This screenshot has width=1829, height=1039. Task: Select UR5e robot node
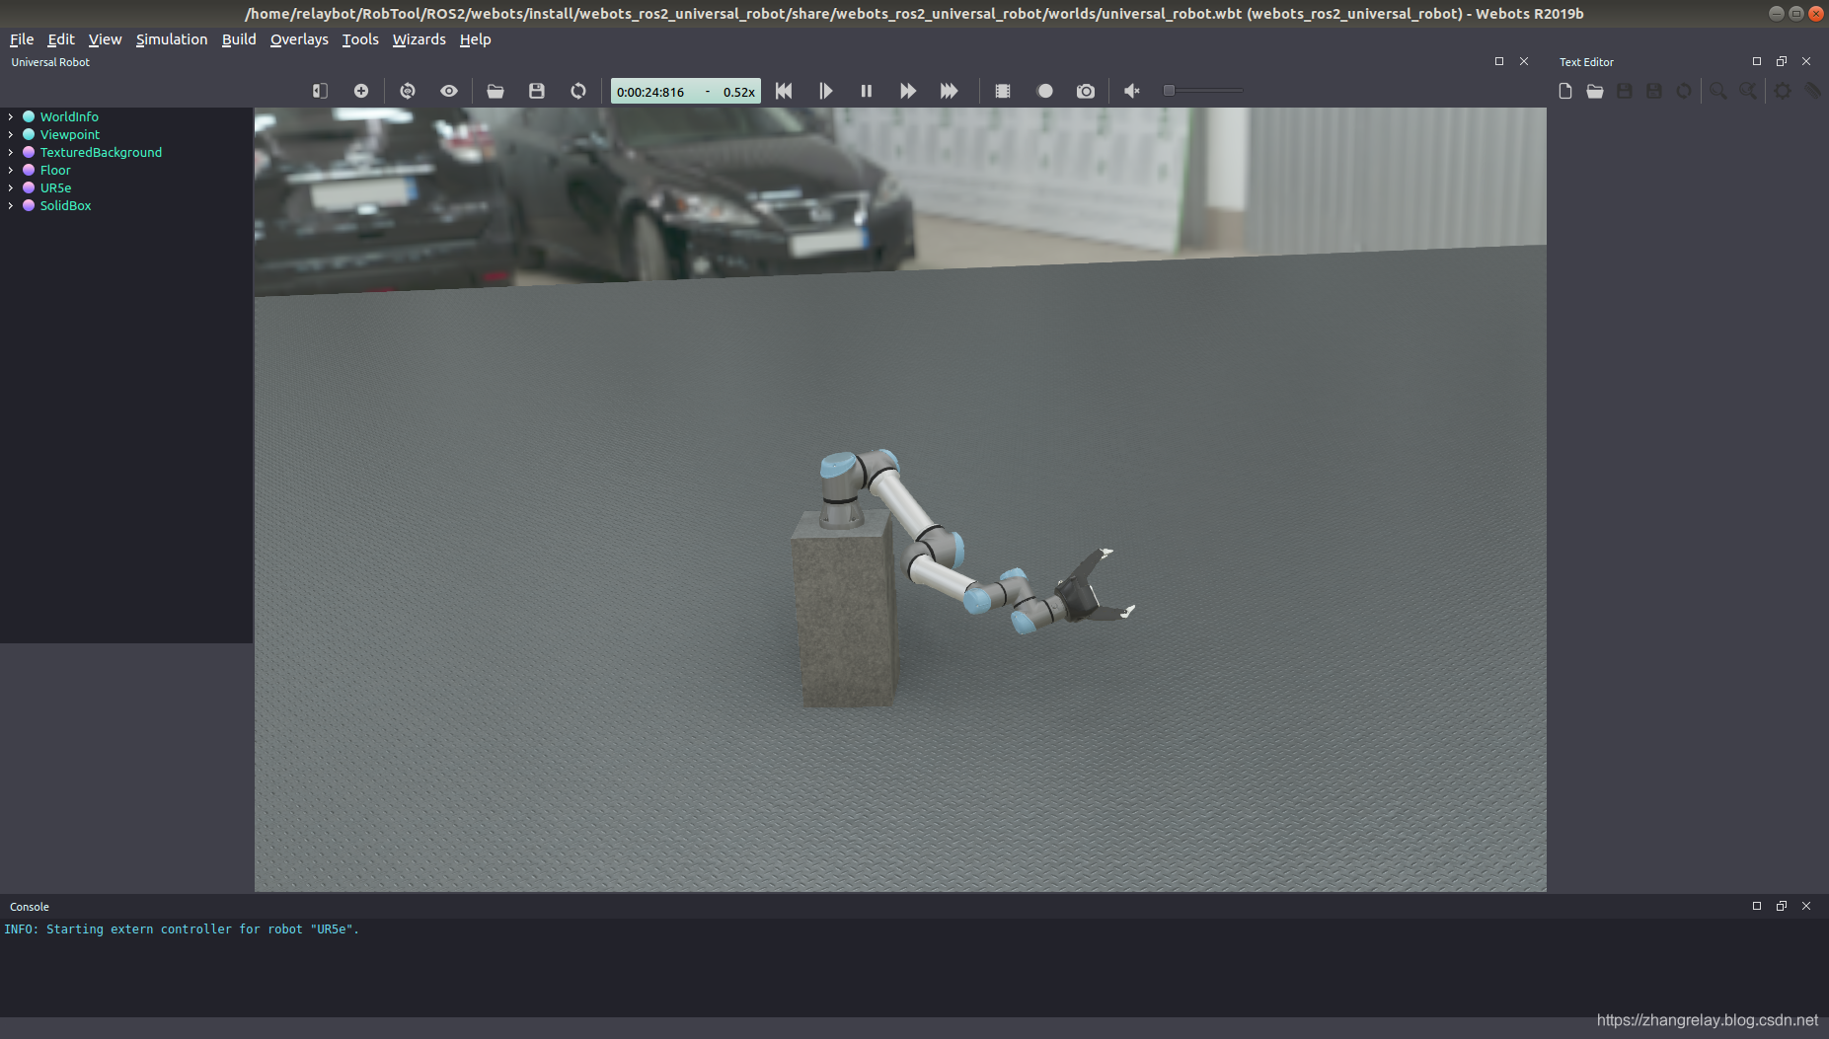tap(55, 187)
